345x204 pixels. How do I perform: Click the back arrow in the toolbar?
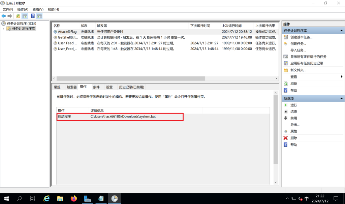[x=4, y=16]
